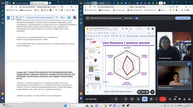Show hidden tray icons chevron
The image size is (193, 108).
point(162,106)
